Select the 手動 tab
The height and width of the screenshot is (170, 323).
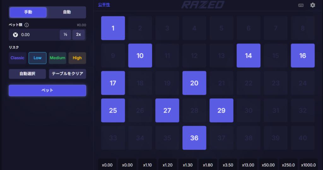point(28,12)
